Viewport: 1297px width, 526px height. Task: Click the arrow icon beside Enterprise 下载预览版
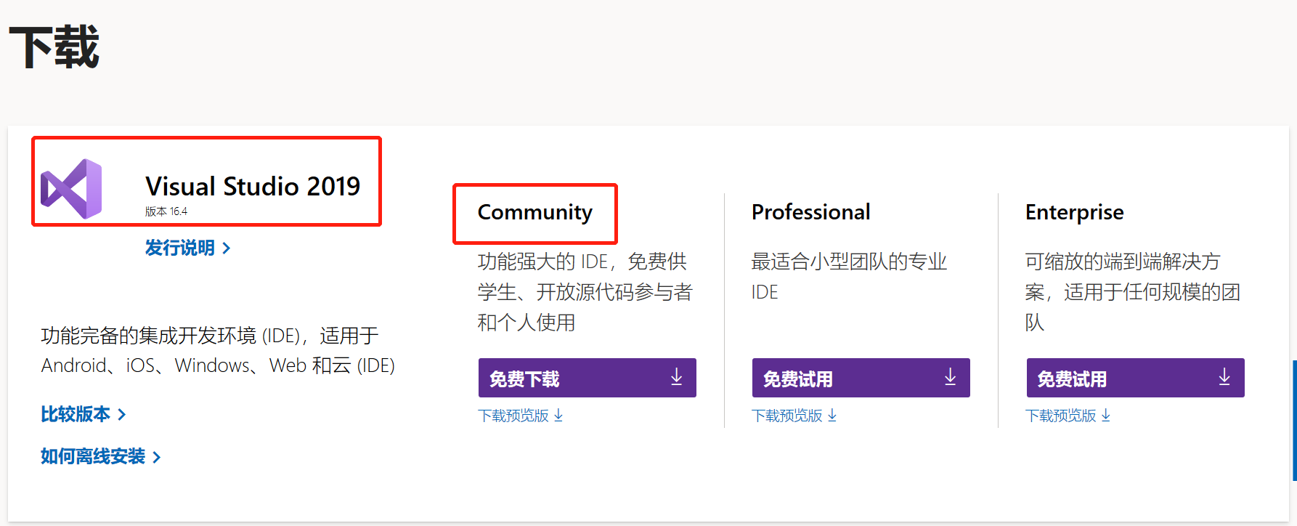(x=1106, y=416)
